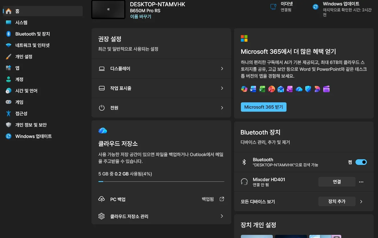
Task: Expand the 작업 표시줄 row chevron
Action: click(222, 88)
